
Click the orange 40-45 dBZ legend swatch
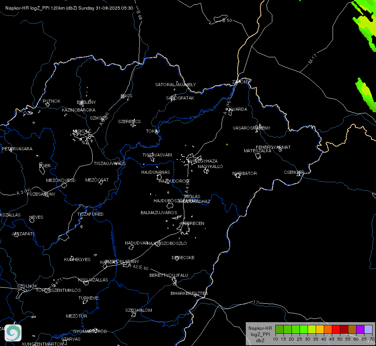tap(328, 329)
